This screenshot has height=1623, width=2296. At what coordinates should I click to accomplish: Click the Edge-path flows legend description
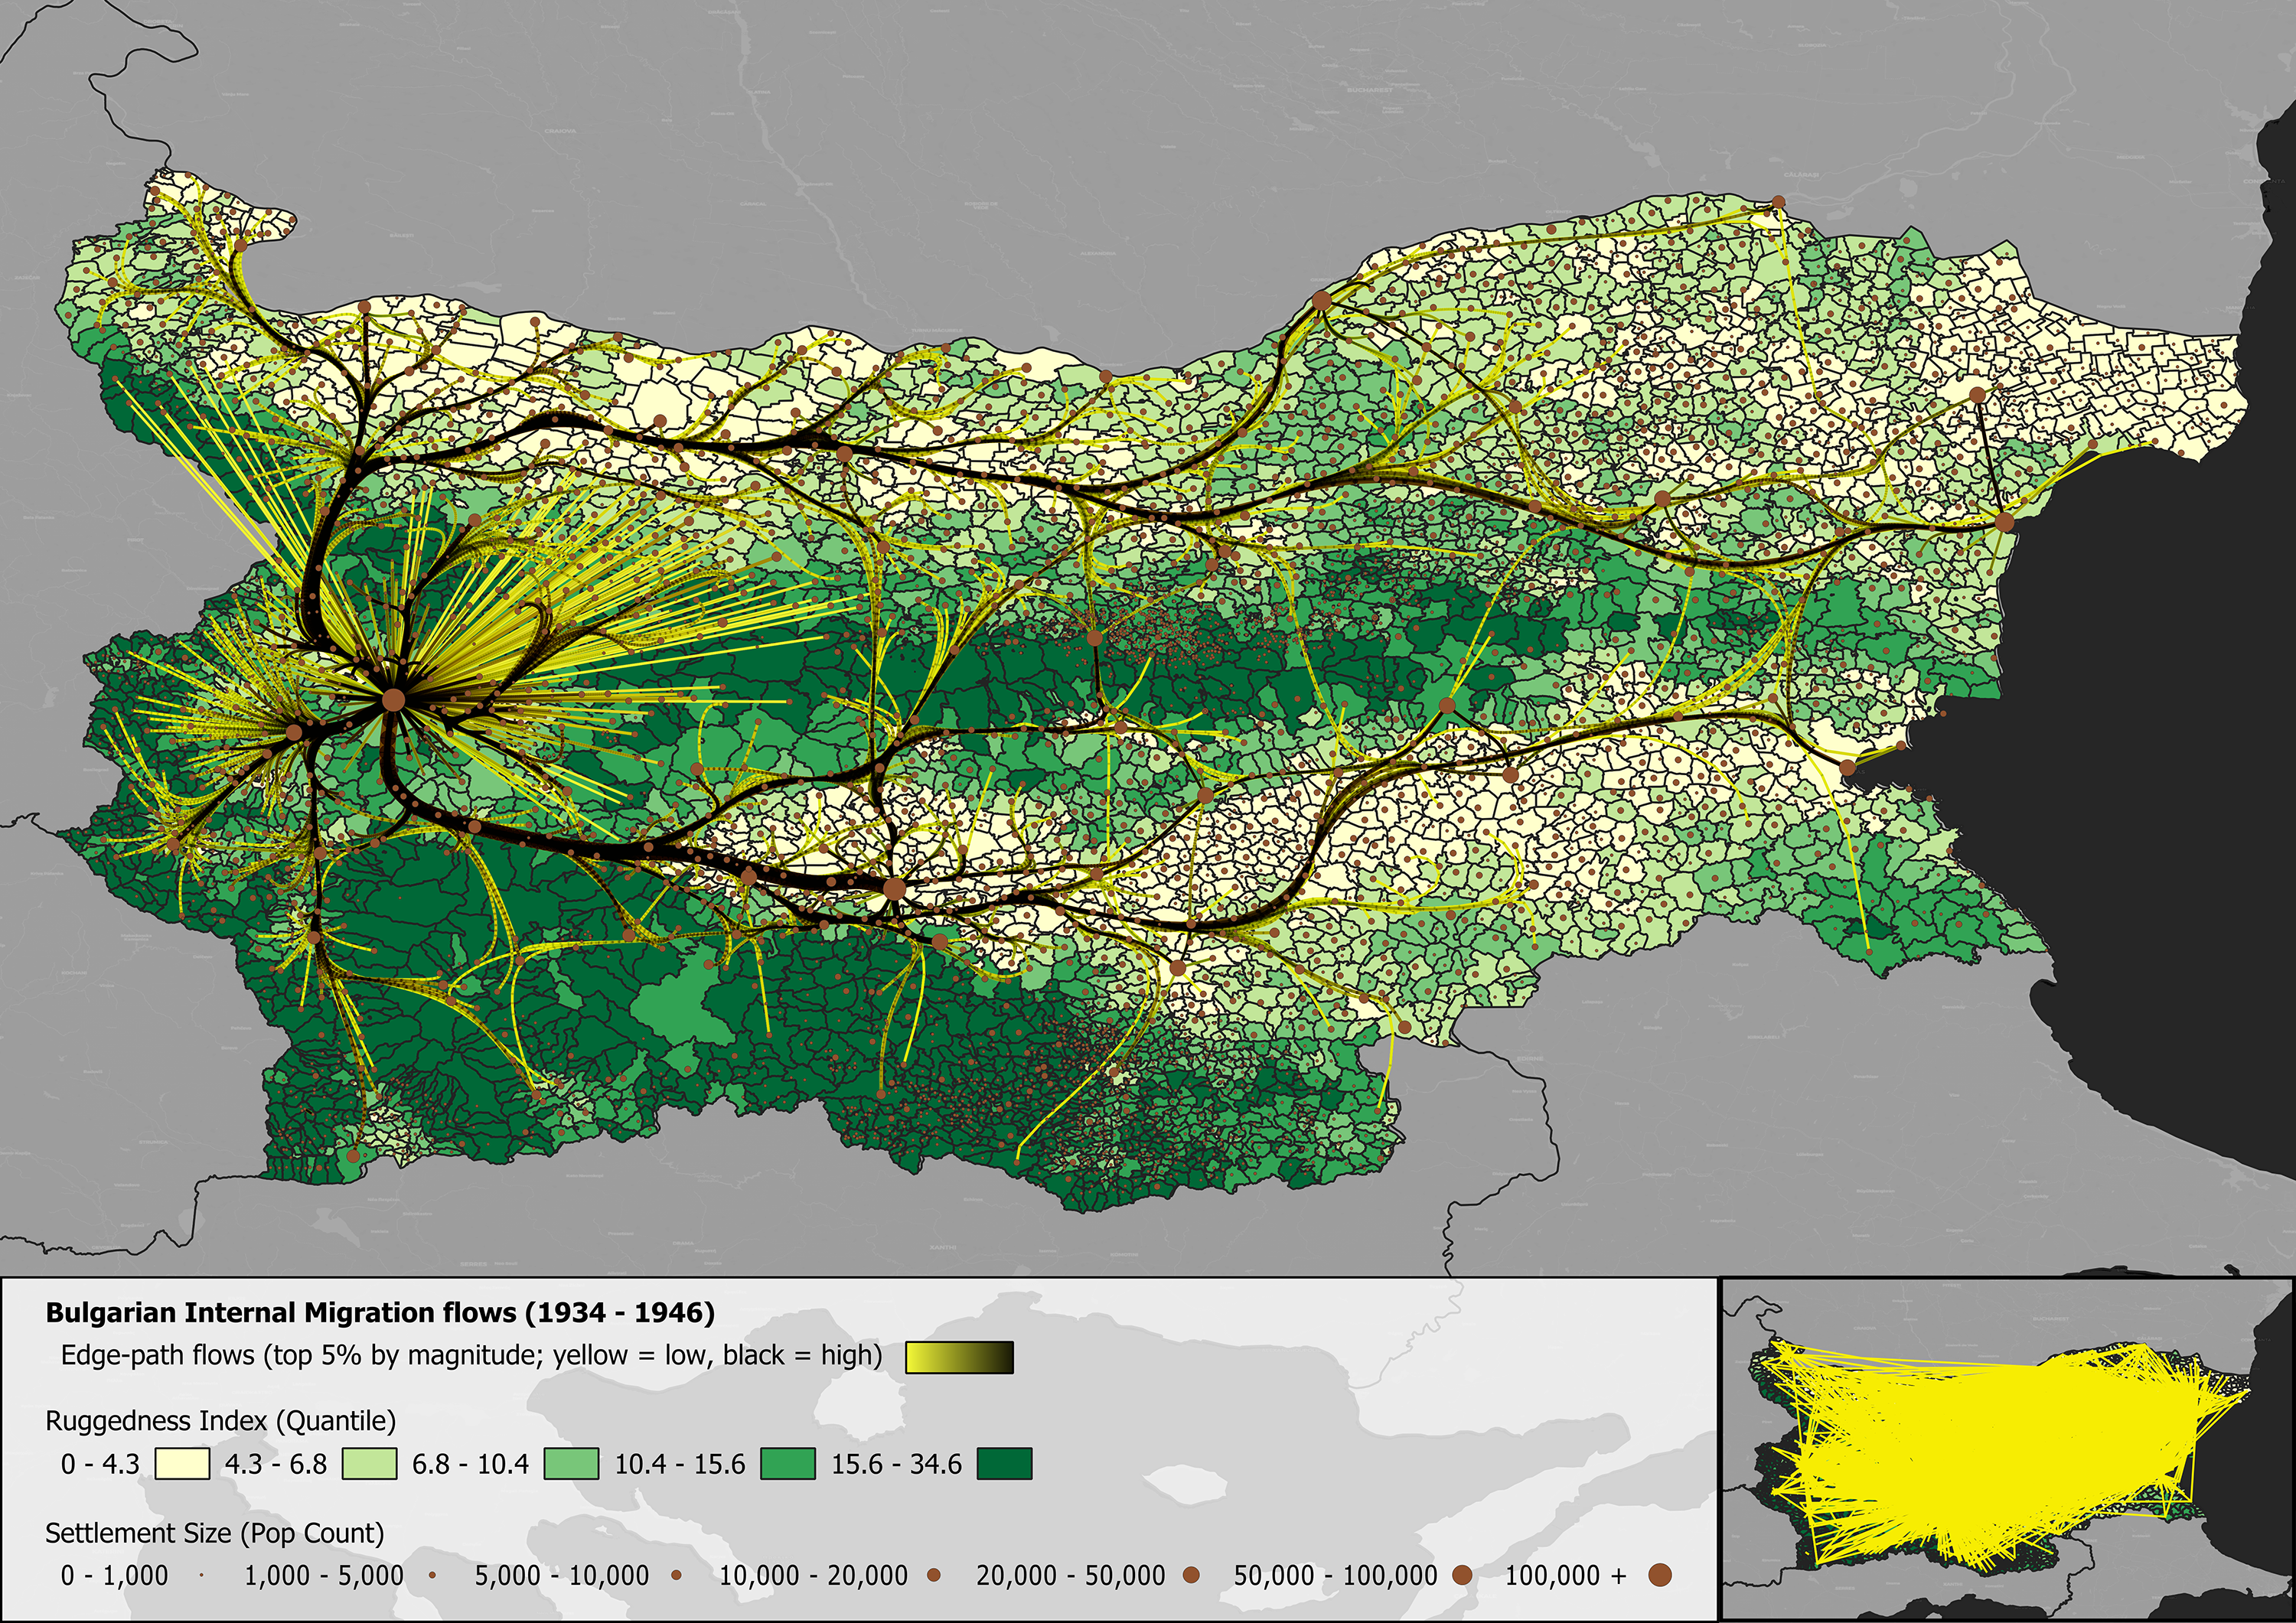tap(472, 1356)
